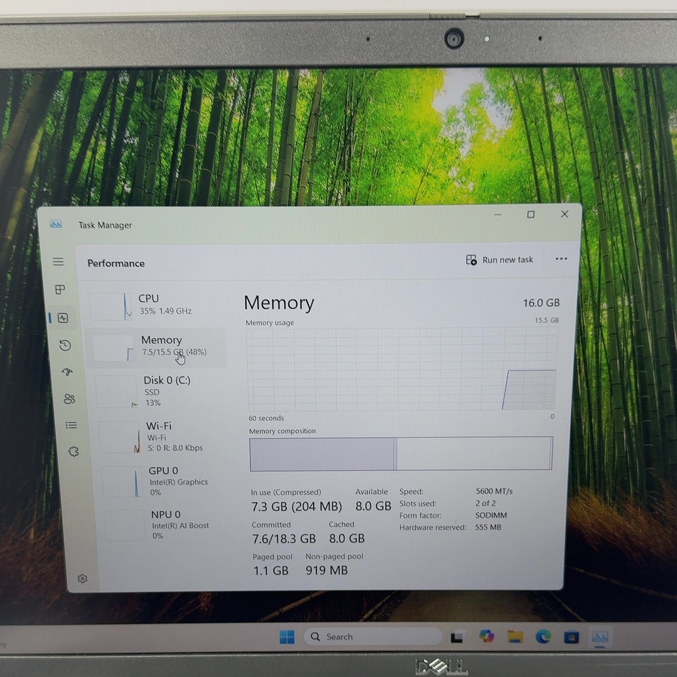This screenshot has width=677, height=677.
Task: Click the In use value 7.3 GB (204 MB)
Action: 297,507
